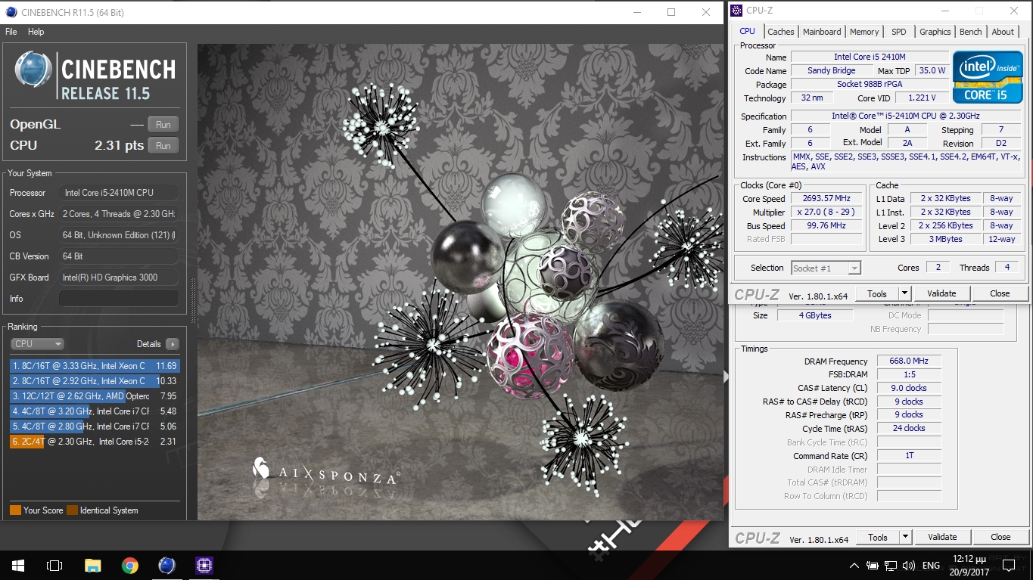This screenshot has height=580, width=1033.
Task: Select Cinebench icon on taskbar
Action: point(166,565)
